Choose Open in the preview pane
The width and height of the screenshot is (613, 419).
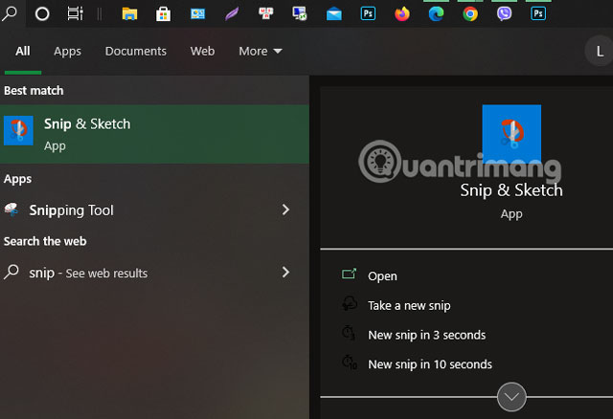382,276
